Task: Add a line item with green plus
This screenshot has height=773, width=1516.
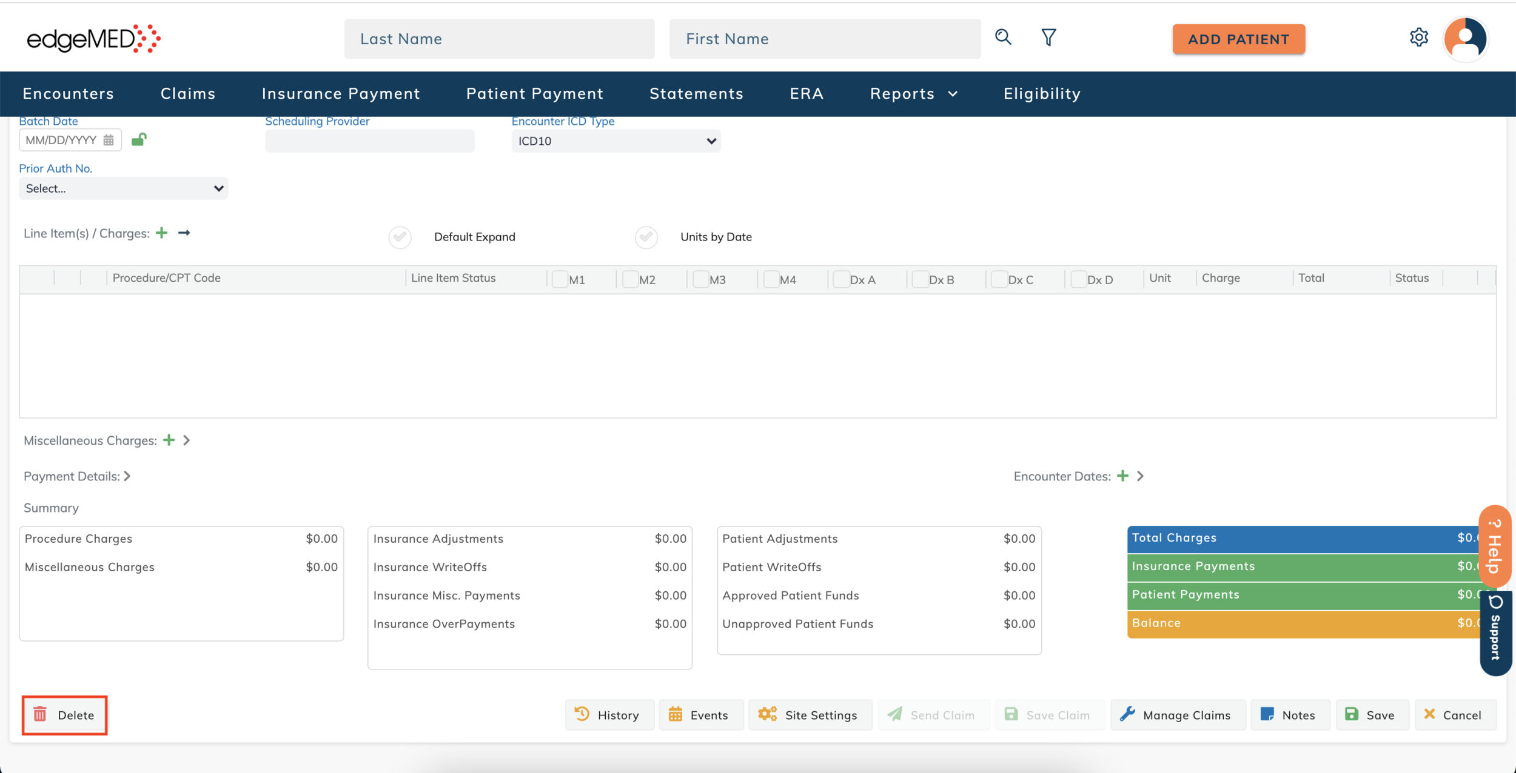Action: click(x=161, y=233)
